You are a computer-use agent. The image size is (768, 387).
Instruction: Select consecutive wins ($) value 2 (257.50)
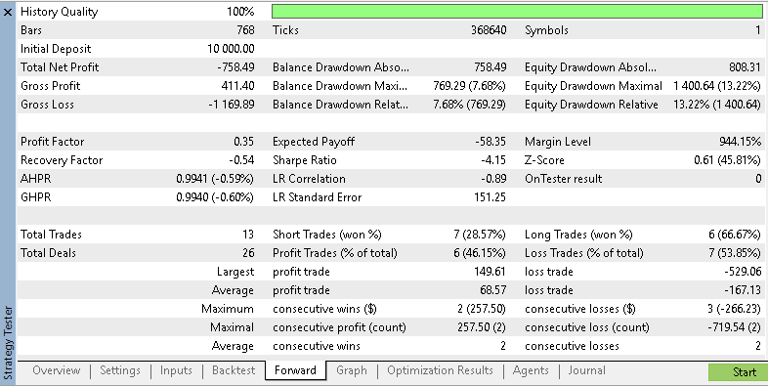[x=482, y=310]
